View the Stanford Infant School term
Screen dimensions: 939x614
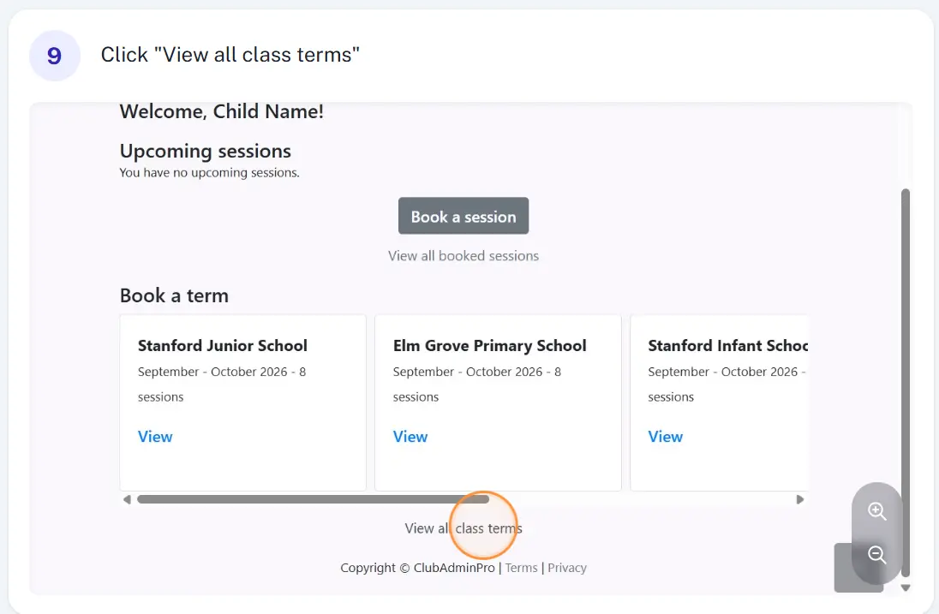click(x=666, y=437)
